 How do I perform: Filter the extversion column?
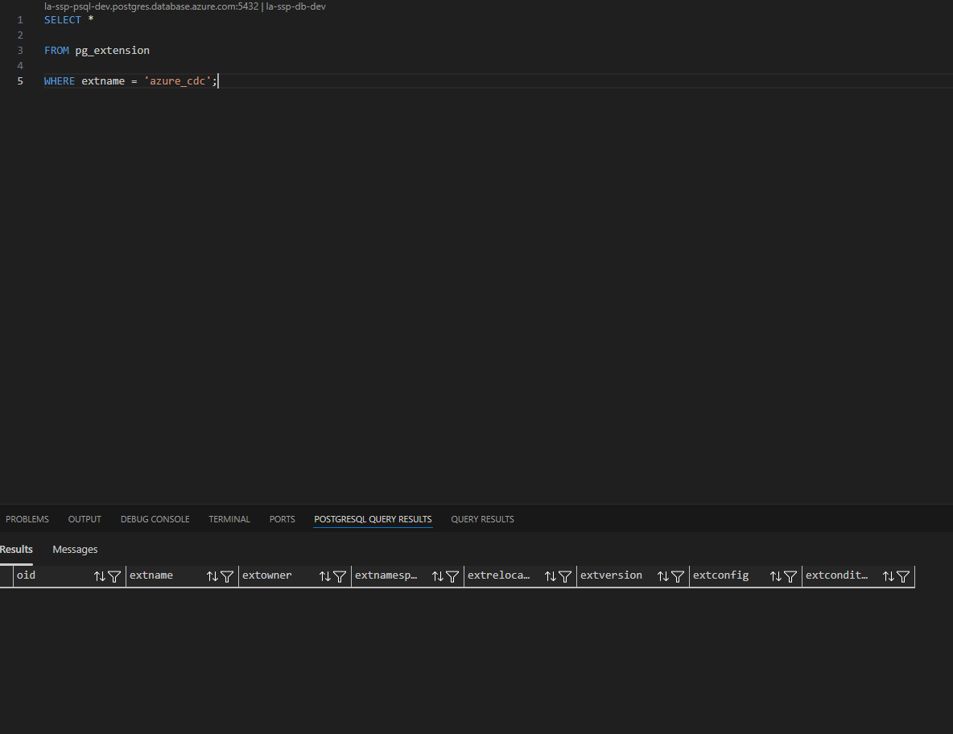(x=678, y=576)
